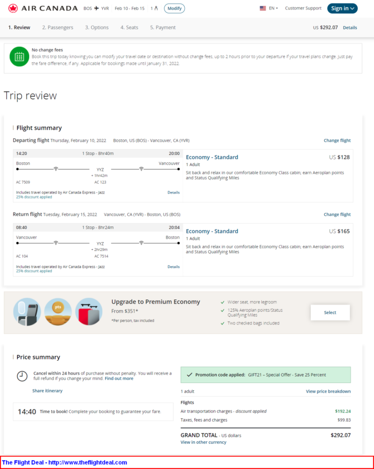Viewport: 374px width, 469px height.
Task: Click Share itinerary link
Action: (47, 391)
